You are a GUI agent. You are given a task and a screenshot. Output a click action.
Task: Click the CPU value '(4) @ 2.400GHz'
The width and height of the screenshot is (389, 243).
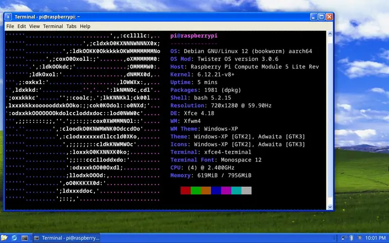click(x=211, y=168)
